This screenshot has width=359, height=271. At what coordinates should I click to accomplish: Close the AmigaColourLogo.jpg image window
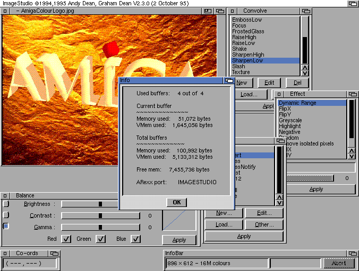click(x=5, y=11)
